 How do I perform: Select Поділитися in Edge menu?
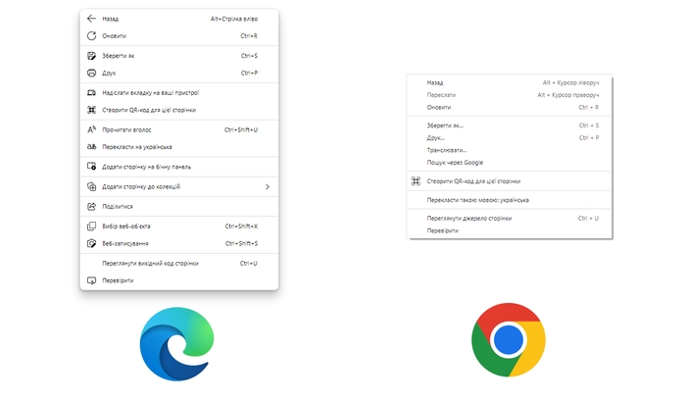click(179, 206)
